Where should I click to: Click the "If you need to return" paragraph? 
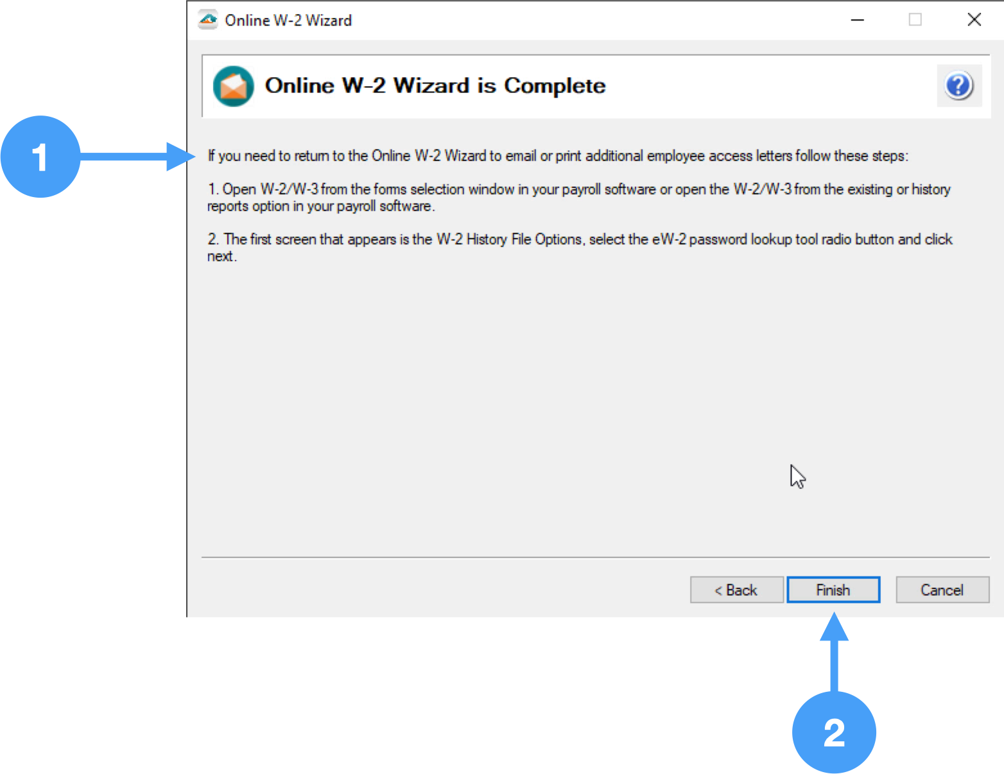point(557,156)
